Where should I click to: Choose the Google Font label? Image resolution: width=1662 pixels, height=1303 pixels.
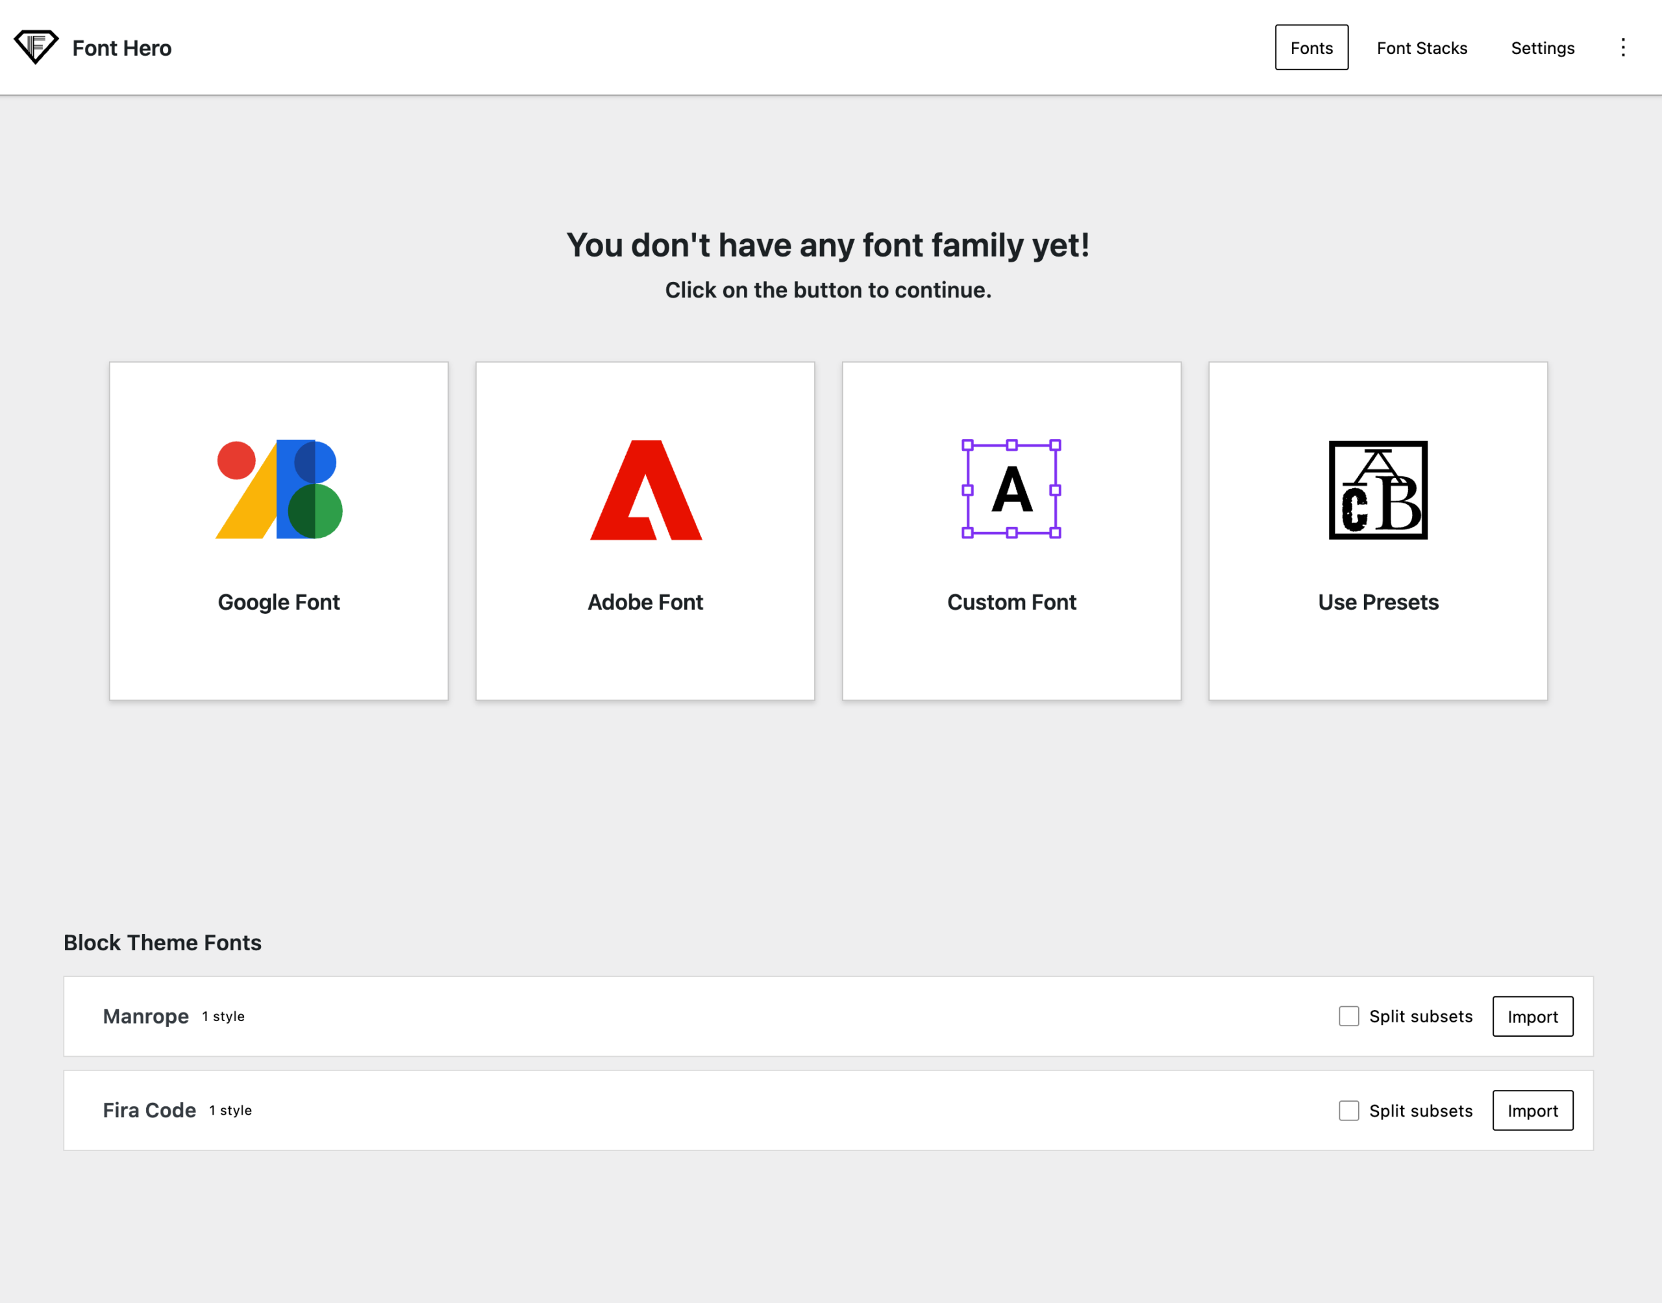click(279, 602)
